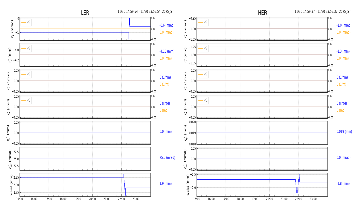Click the 21:00 tick on HER time axis
This screenshot has height=216, width=354.
[x=284, y=199]
